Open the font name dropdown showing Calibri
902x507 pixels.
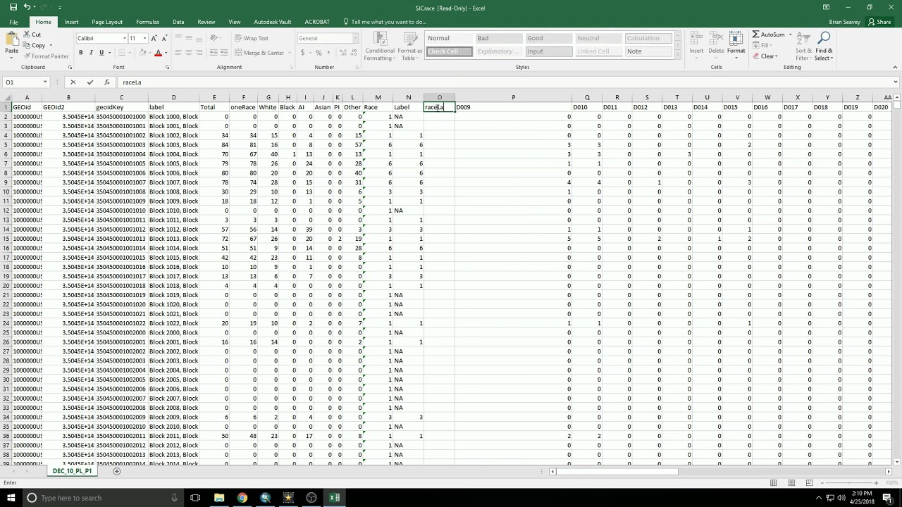tap(125, 38)
